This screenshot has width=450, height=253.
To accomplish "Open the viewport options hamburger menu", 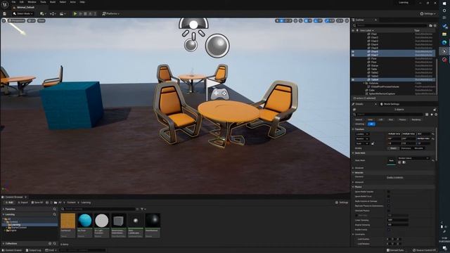I will (x=4, y=20).
